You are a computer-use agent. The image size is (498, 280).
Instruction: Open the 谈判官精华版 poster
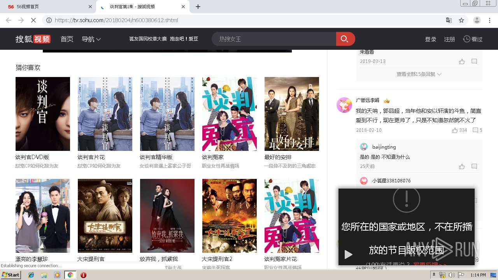[167, 114]
